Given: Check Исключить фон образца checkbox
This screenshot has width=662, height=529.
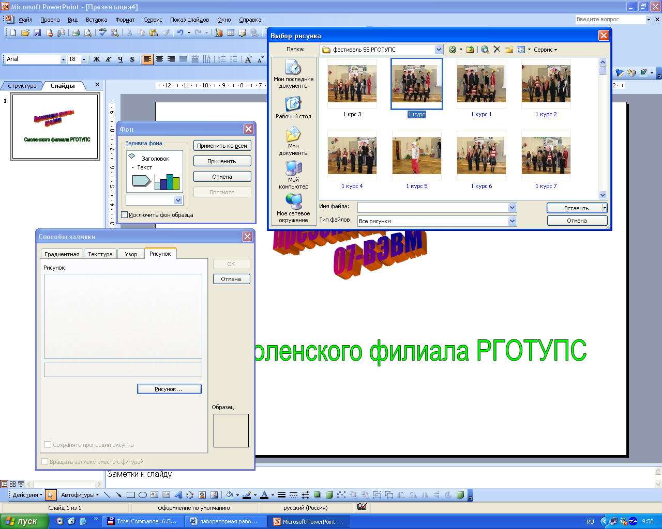Looking at the screenshot, I should 125,215.
